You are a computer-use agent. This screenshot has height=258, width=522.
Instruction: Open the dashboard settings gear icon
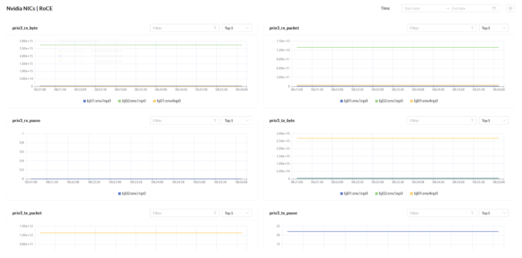pyautogui.click(x=511, y=8)
